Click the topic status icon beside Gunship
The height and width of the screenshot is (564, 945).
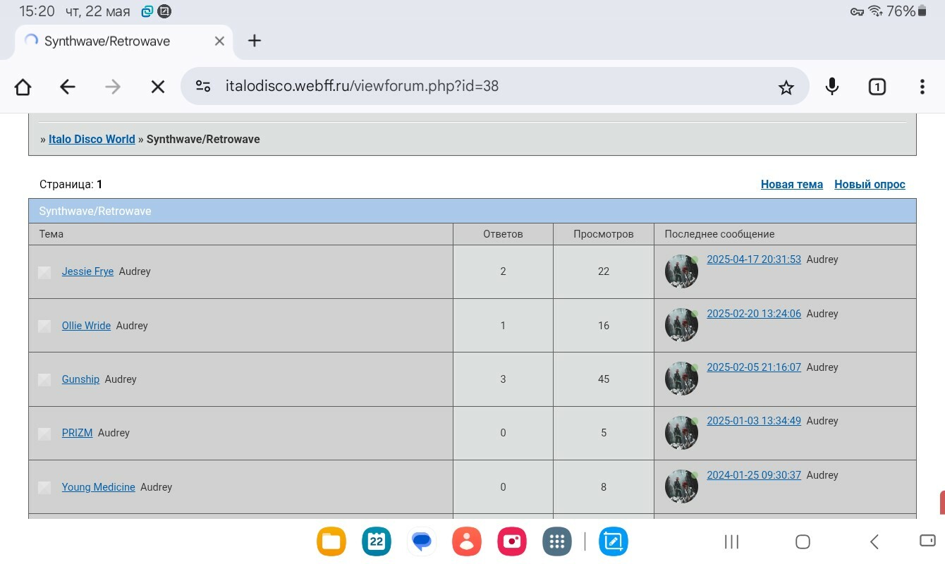pyautogui.click(x=44, y=380)
